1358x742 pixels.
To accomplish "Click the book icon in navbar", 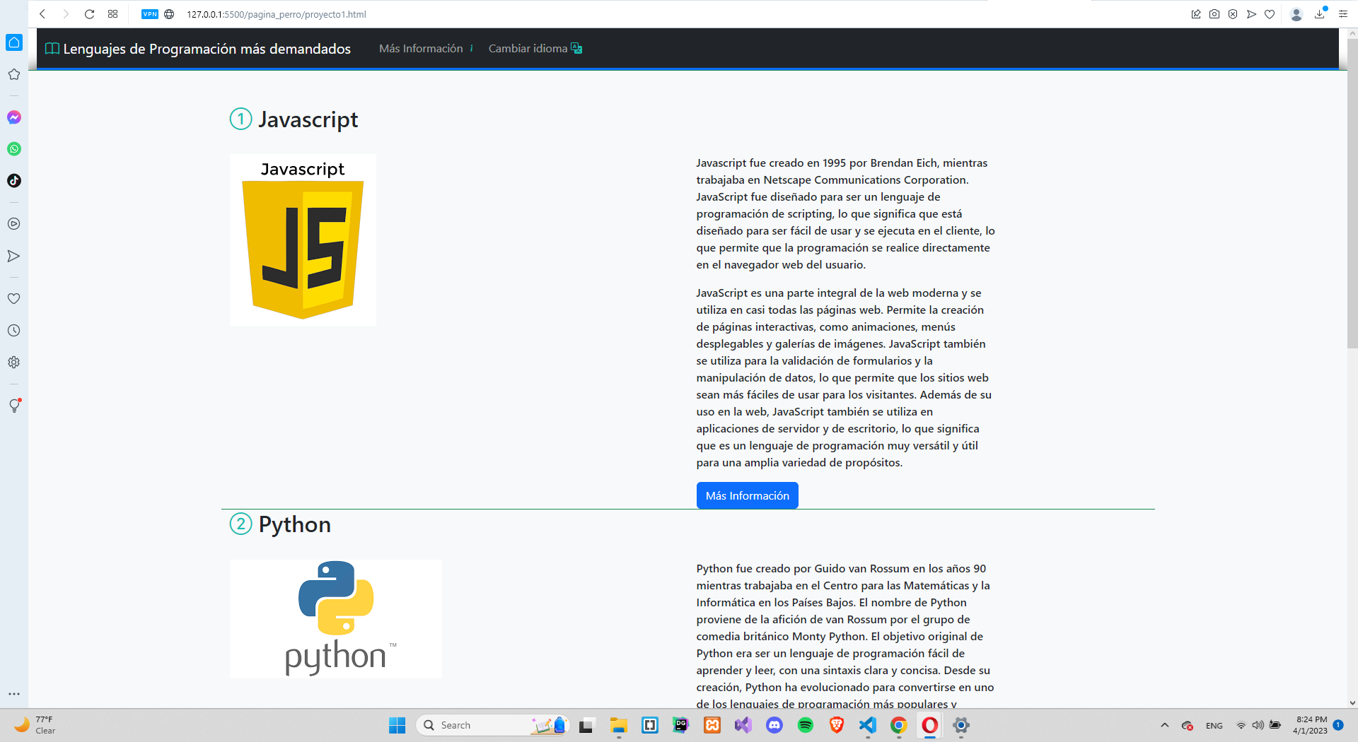I will point(52,49).
